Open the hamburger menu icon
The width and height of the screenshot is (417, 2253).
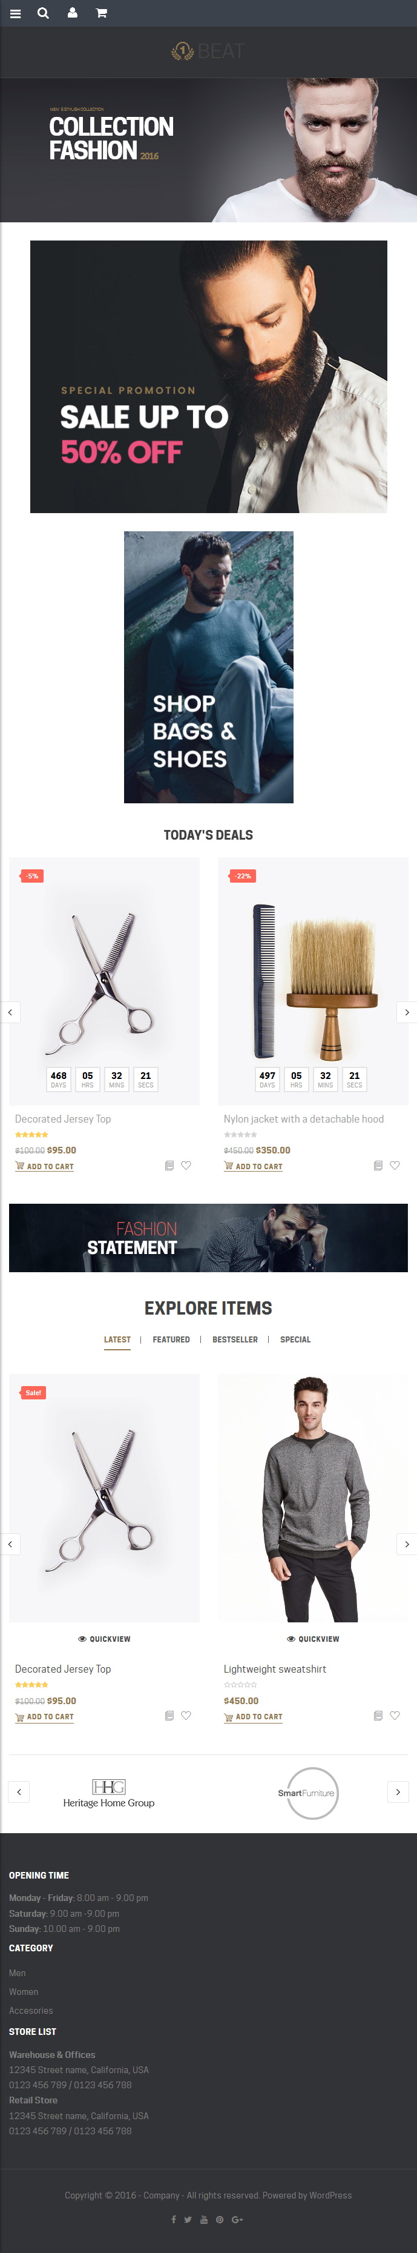coord(15,13)
